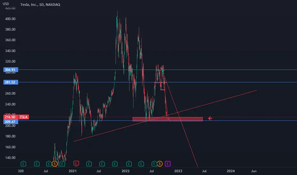Click the 209.47 blue price label
The image size is (297, 175).
(11, 122)
